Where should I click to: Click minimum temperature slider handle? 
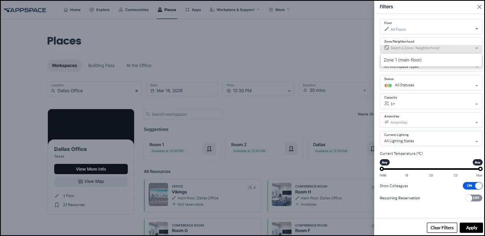[x=382, y=169]
